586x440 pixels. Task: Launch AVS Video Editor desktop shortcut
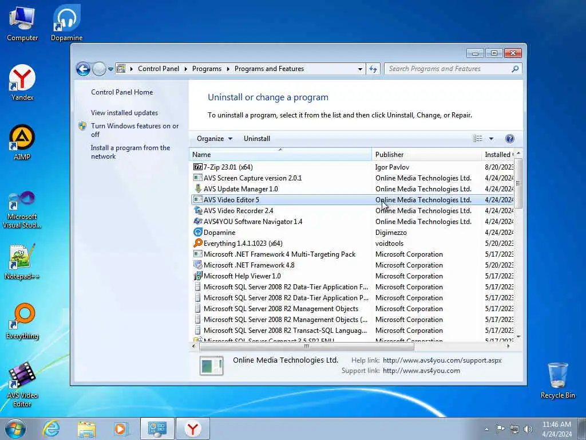pos(22,384)
